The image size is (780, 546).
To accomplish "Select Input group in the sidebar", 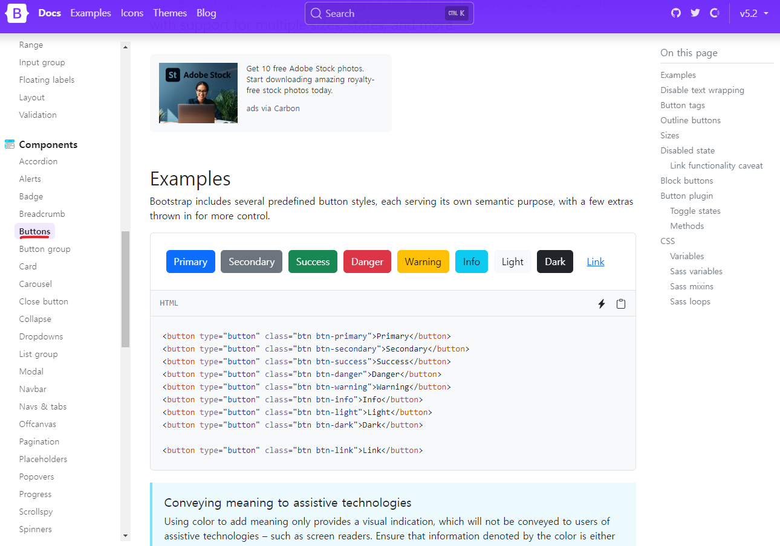I will [x=42, y=62].
